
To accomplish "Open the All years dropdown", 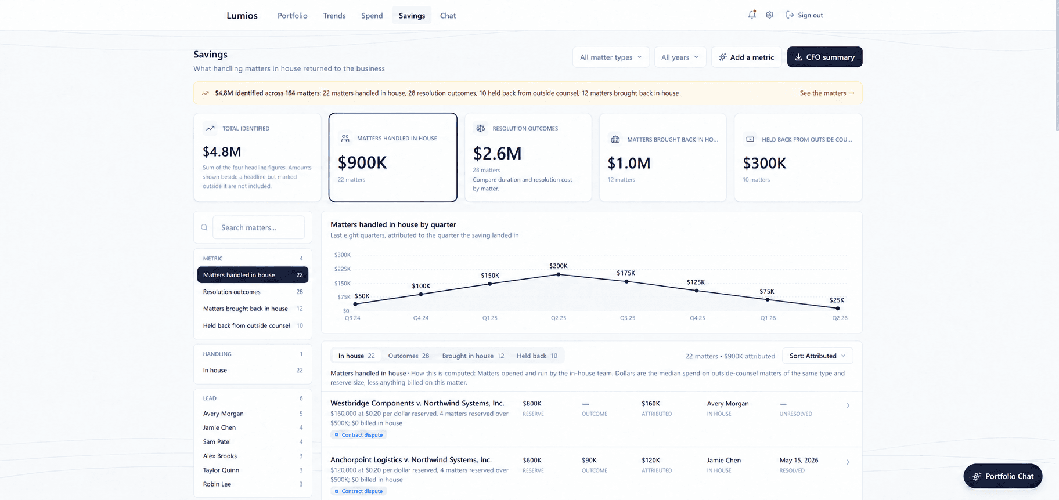I will coord(680,57).
